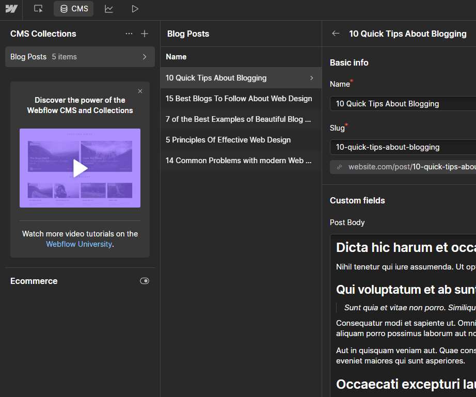This screenshot has width=476, height=397.
Task: Switch to the Designer tool icon
Action: pos(37,9)
